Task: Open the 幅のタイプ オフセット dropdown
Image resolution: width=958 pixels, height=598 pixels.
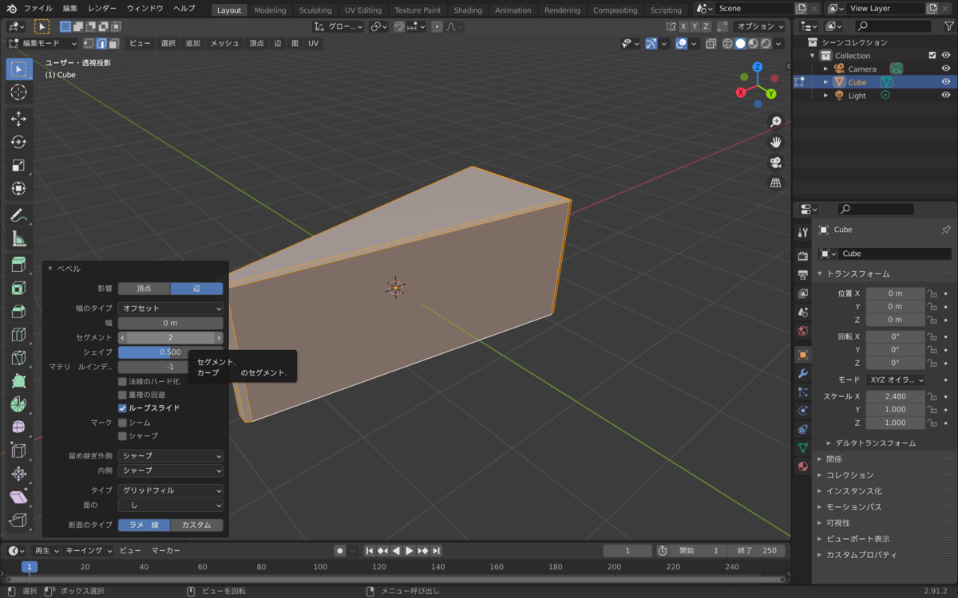Action: click(171, 309)
